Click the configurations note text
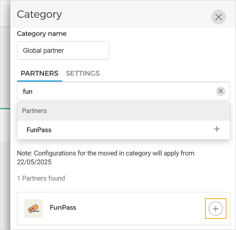 click(x=106, y=153)
